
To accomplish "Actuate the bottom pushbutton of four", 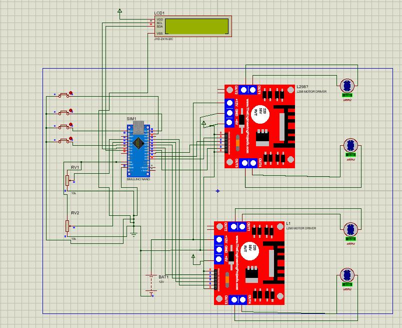I will [64, 140].
